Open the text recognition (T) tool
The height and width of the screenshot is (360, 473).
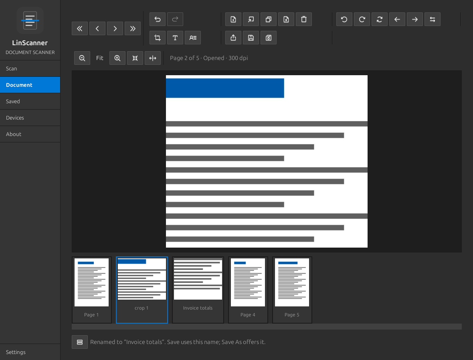pos(175,38)
